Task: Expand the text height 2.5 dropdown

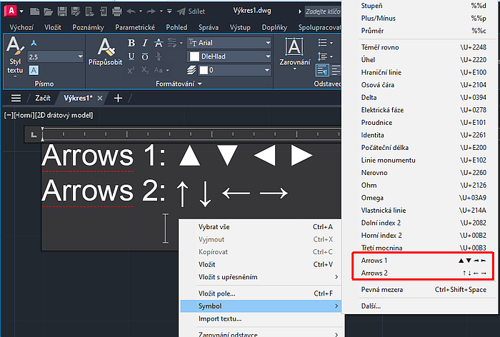Action: click(81, 56)
